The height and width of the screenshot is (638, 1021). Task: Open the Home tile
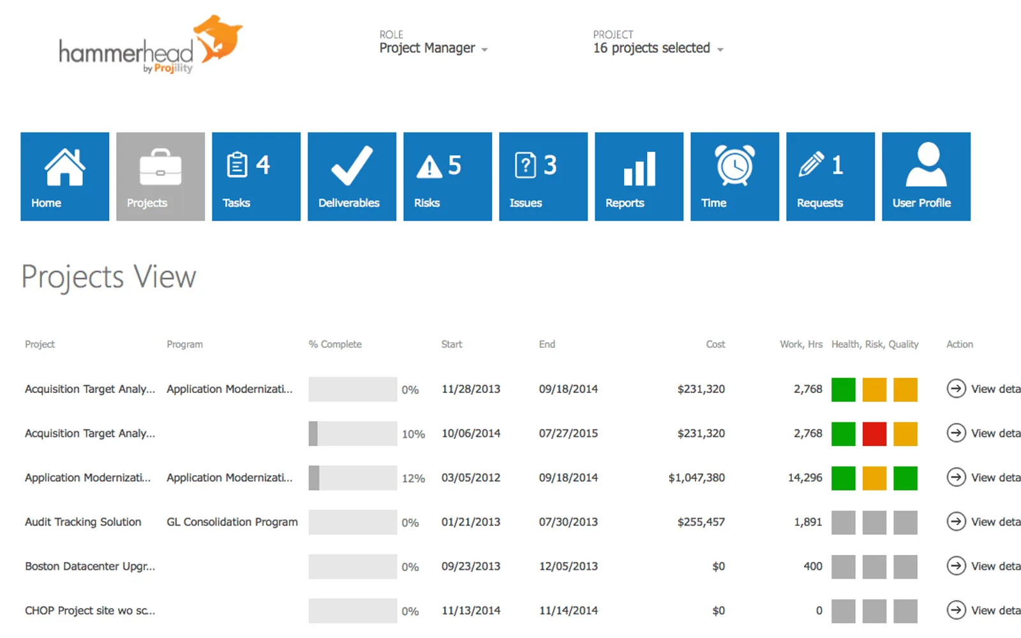(x=64, y=177)
